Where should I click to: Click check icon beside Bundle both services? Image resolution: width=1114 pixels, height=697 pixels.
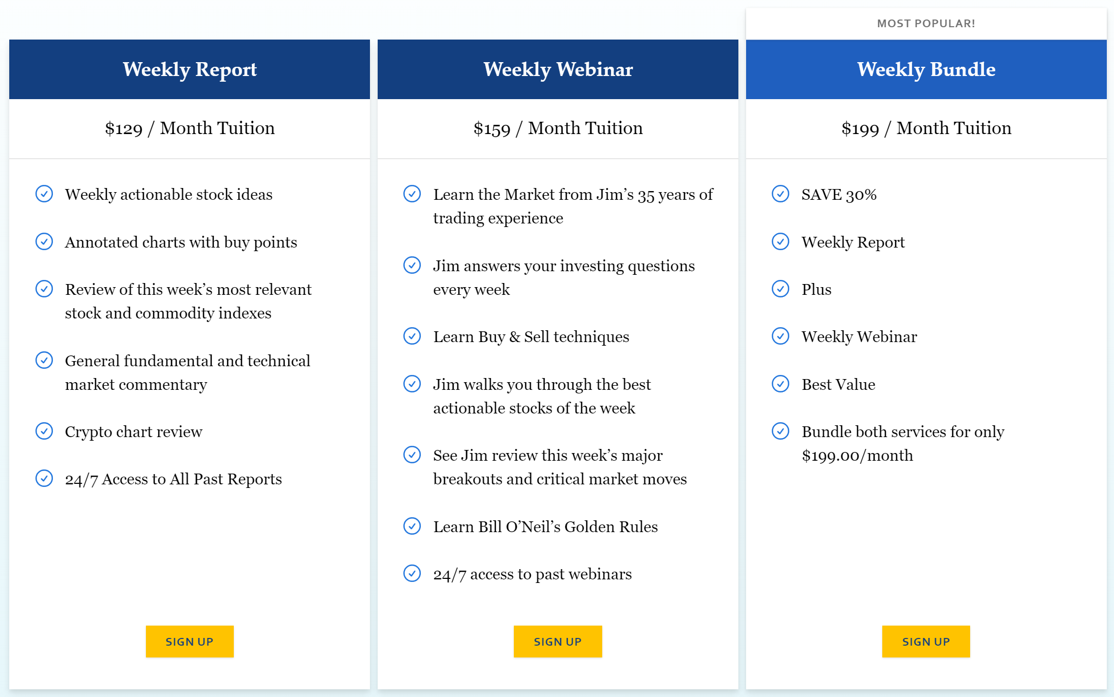coord(781,431)
